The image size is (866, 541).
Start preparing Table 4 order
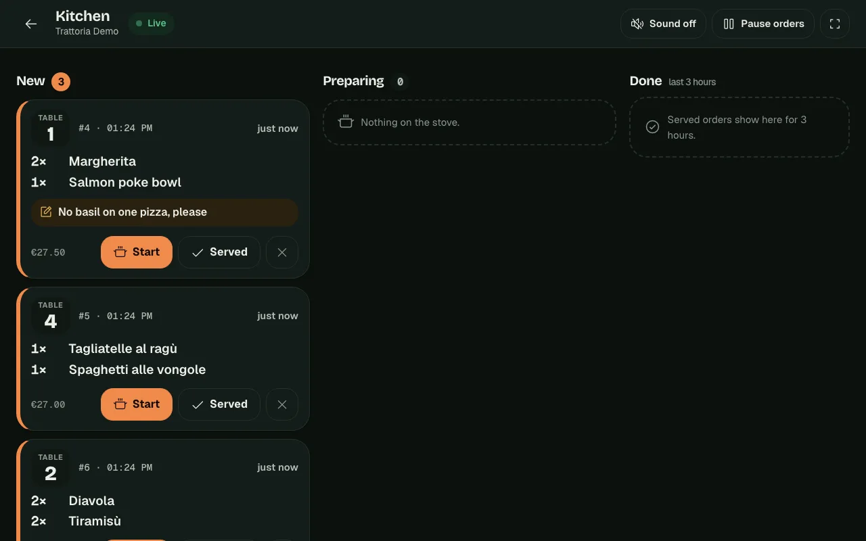click(x=137, y=404)
